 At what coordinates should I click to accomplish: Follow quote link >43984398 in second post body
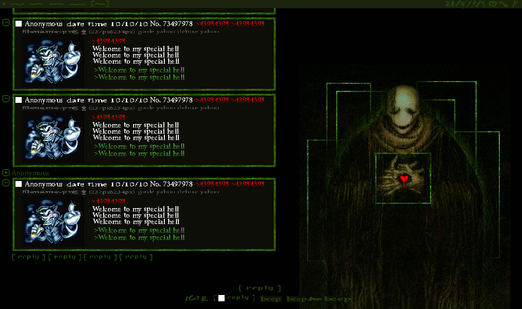[108, 117]
